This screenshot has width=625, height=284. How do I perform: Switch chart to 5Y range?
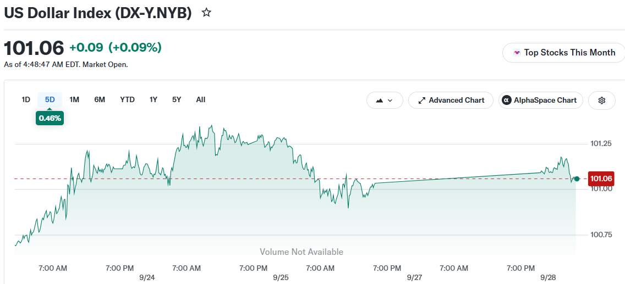point(177,100)
